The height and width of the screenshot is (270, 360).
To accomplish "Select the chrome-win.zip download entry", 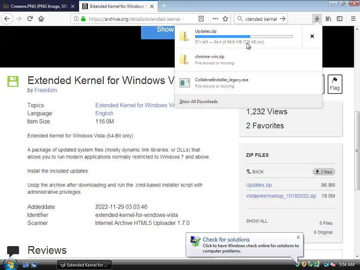I will pos(249,60).
